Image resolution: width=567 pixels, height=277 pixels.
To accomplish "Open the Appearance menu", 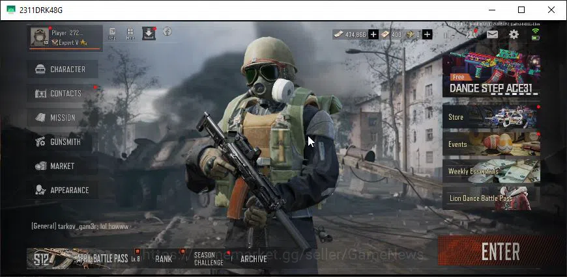I will (63, 190).
